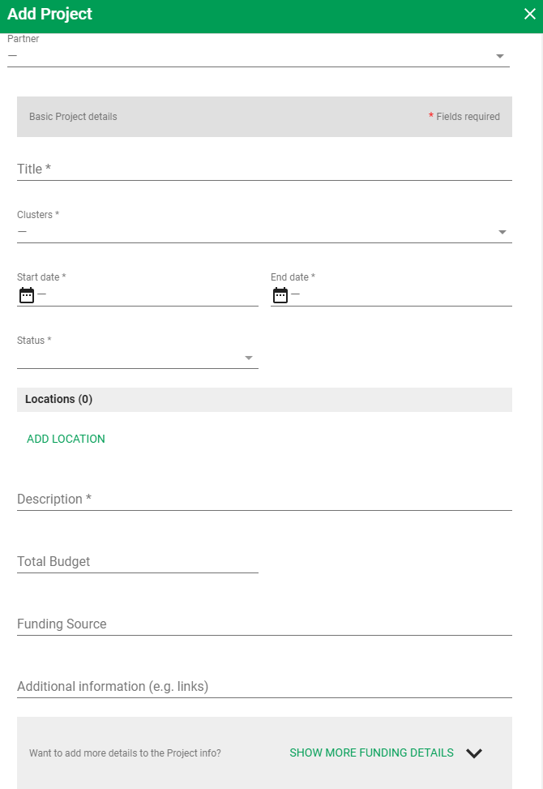Click the Clusters dropdown arrow icon

point(502,231)
